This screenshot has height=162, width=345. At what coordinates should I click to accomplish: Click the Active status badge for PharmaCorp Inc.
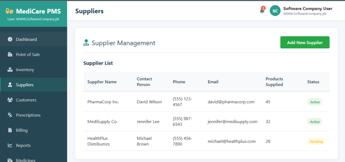coord(314,102)
